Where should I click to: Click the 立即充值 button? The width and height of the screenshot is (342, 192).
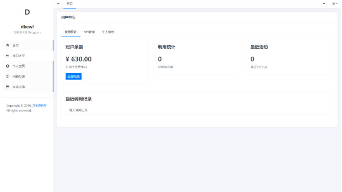coord(74,76)
